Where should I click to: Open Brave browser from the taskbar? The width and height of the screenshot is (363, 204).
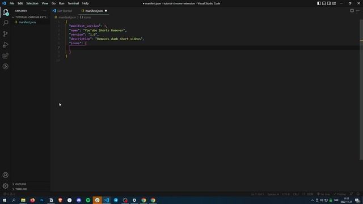(60, 200)
